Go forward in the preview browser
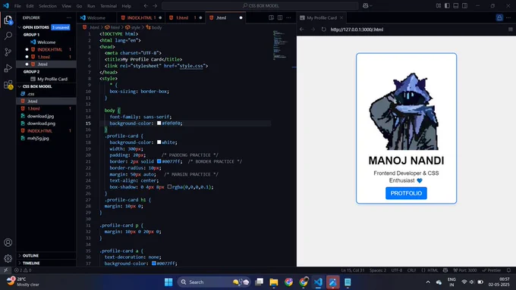This screenshot has height=290, width=516. click(x=313, y=30)
